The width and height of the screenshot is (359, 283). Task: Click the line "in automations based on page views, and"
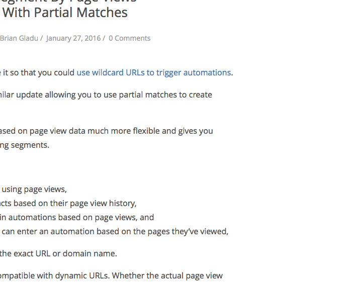click(77, 218)
